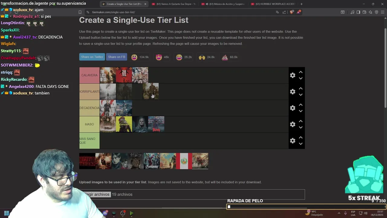
Task: Switch to HORRIBLE WORKPLACE ACCIDENT tab
Action: [x=273, y=4]
